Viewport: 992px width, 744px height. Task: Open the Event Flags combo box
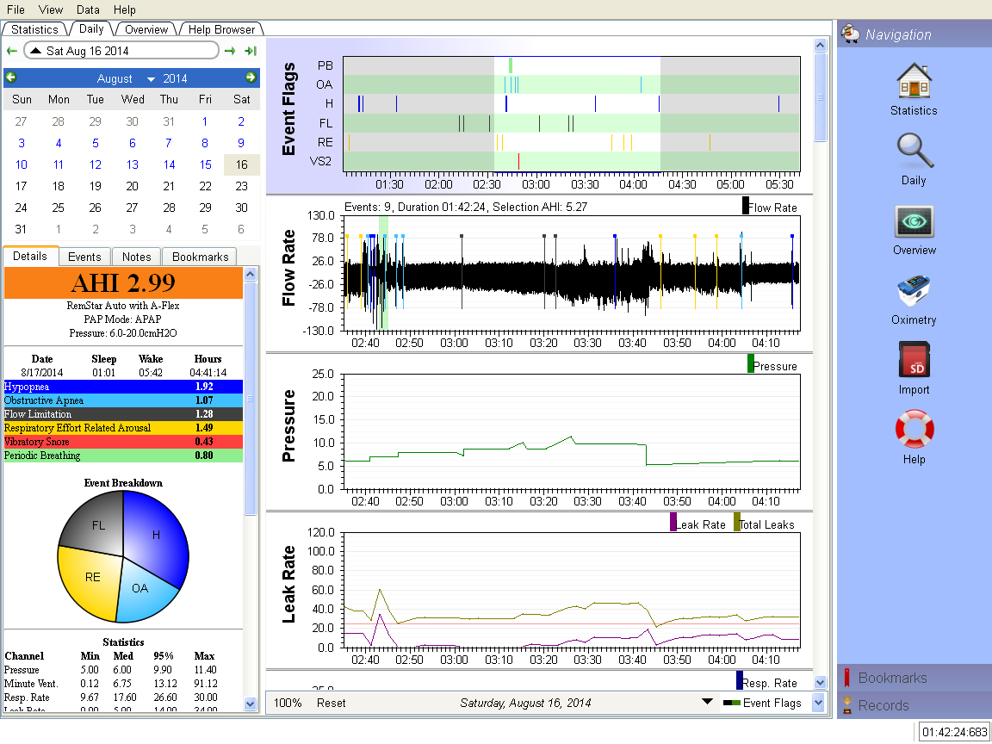click(772, 703)
